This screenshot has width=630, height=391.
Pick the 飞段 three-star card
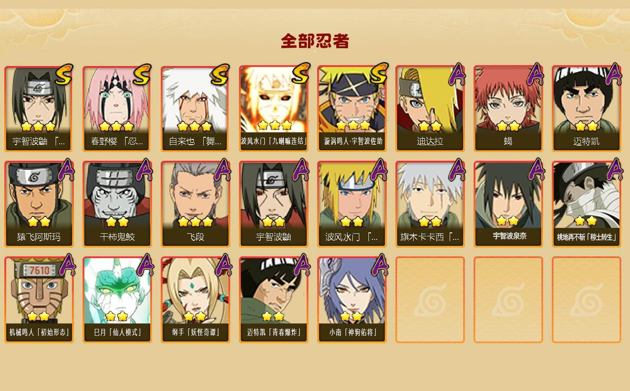195,204
